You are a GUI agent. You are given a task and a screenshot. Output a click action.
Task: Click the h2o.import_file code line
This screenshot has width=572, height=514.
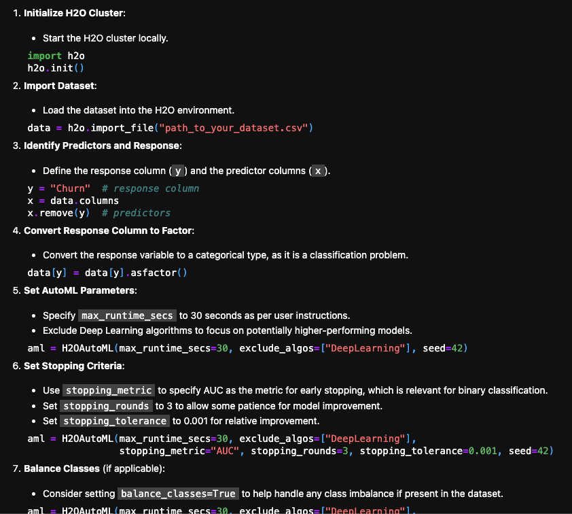click(x=171, y=128)
